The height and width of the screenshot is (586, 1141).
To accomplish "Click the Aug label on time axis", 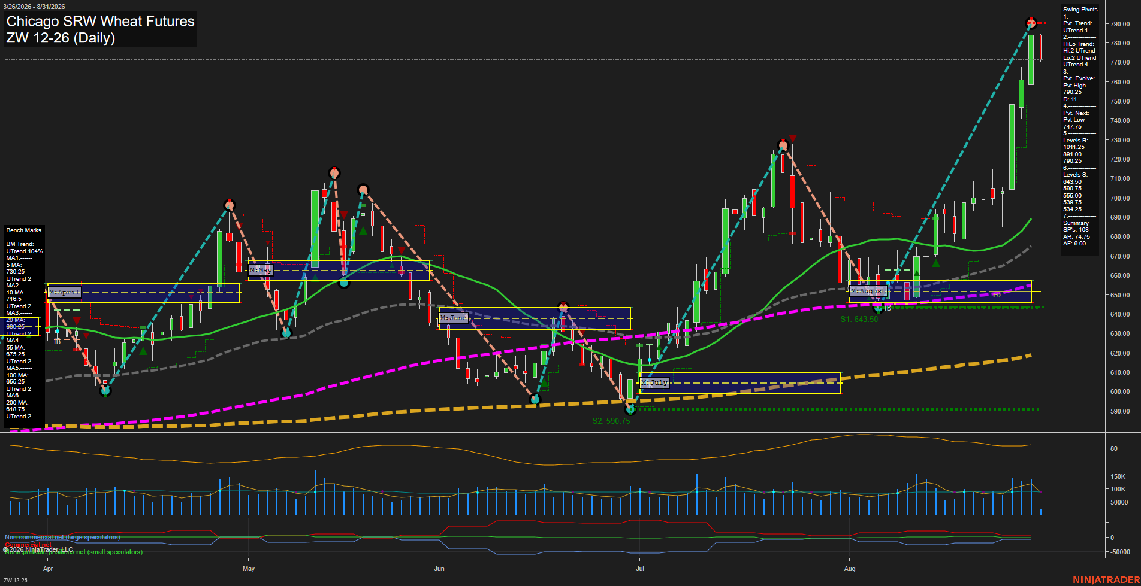I will [x=850, y=569].
